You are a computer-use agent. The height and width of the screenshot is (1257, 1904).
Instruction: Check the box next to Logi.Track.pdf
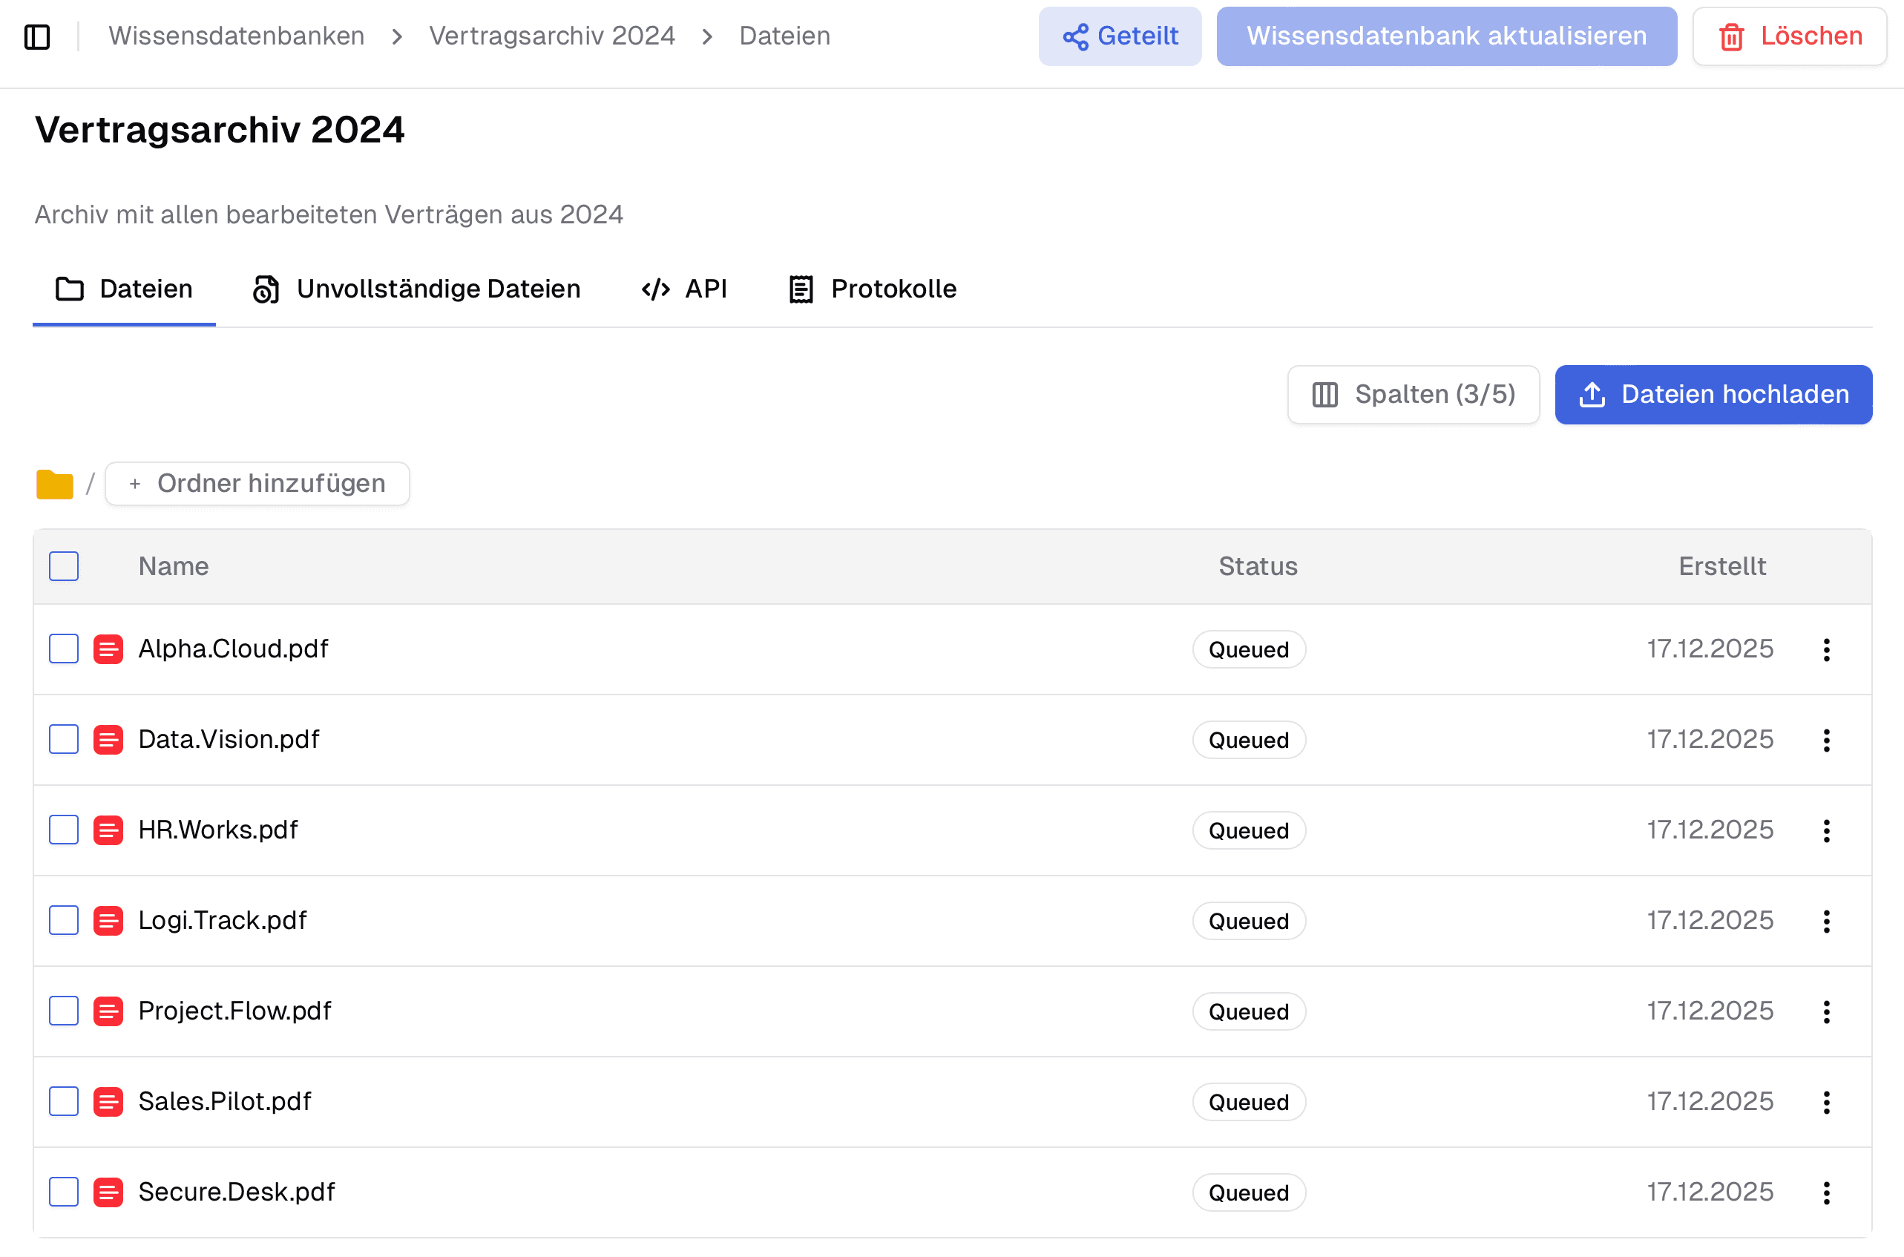64,920
